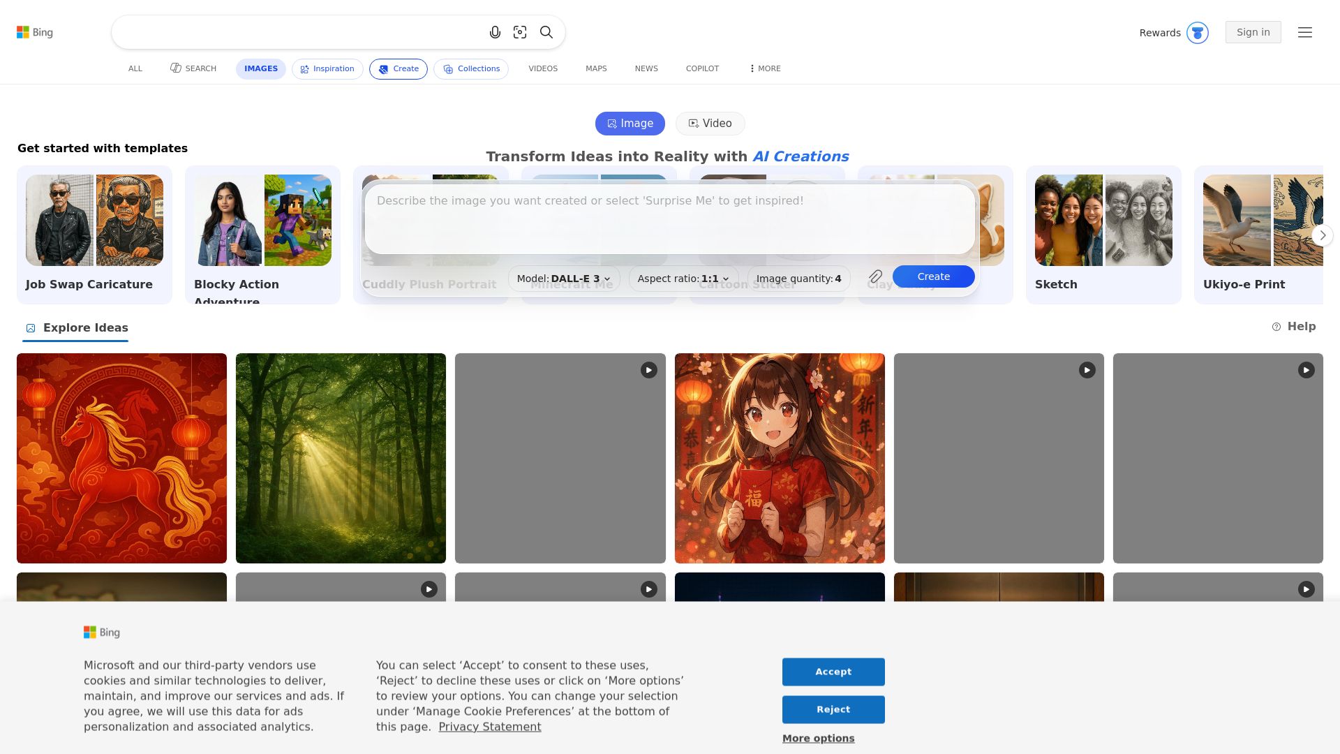Viewport: 1340px width, 754px height.
Task: Play the video in the Explore Ideas grid
Action: 648,370
